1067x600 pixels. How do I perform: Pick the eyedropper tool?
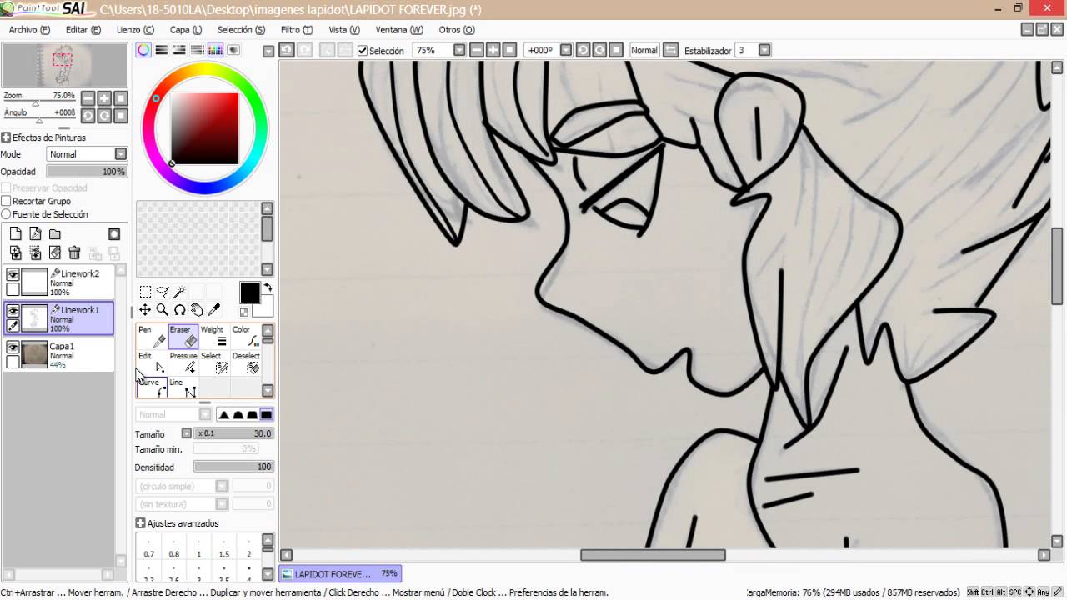(214, 310)
